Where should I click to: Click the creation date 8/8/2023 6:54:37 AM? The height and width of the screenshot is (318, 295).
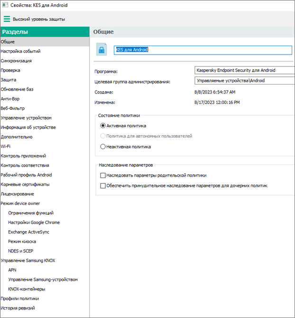click(215, 92)
